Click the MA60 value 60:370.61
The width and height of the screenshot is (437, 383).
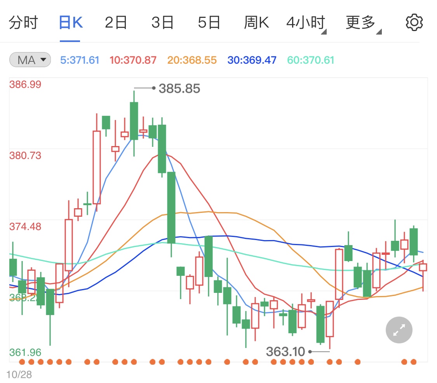(x=310, y=60)
